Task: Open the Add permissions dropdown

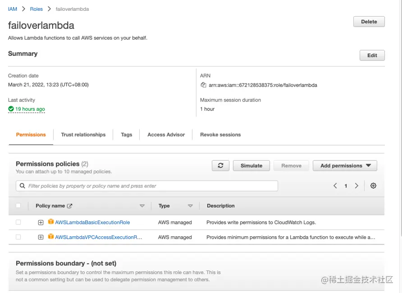Action: [345, 165]
